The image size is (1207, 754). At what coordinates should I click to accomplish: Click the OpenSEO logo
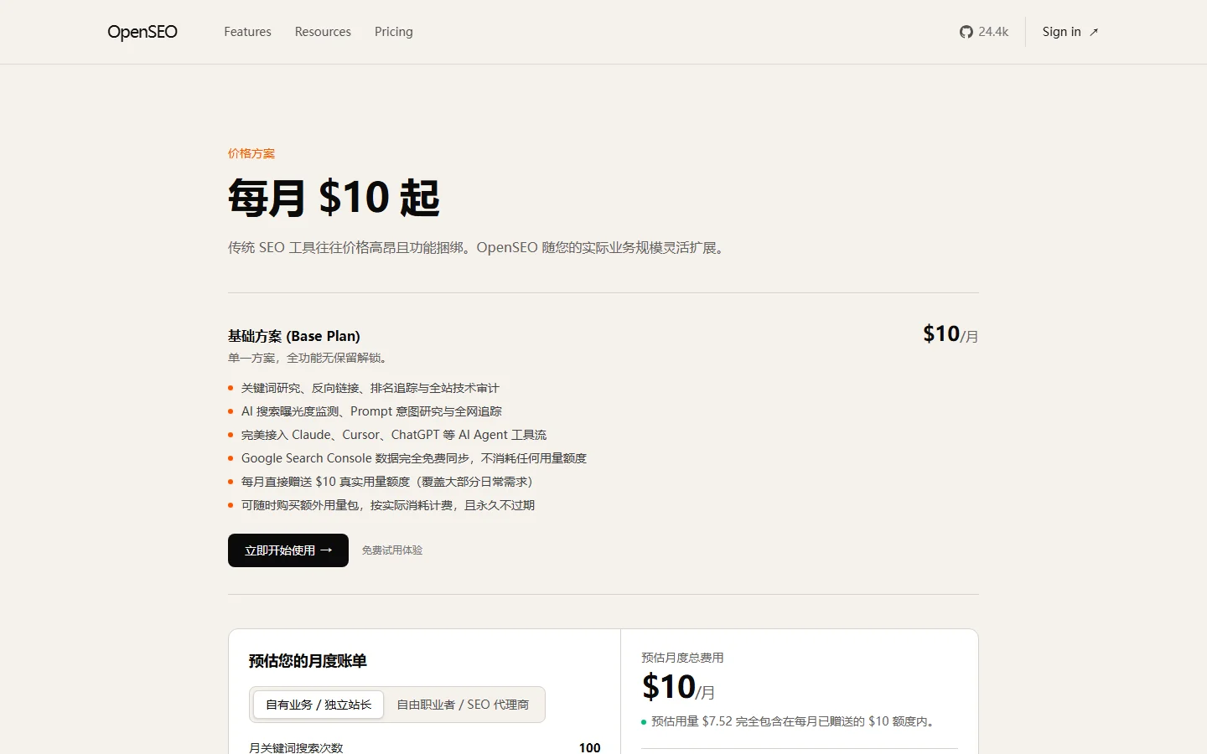pos(142,32)
